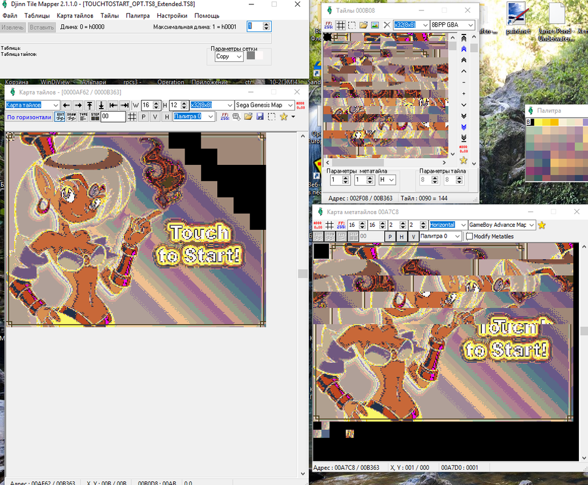Open the H dropdown under 'Параметры метатайла'
Screen dimensions: 588x485
[387, 180]
